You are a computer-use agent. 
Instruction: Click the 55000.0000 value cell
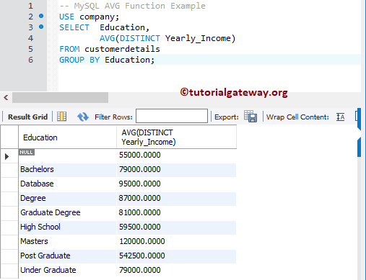pos(176,155)
